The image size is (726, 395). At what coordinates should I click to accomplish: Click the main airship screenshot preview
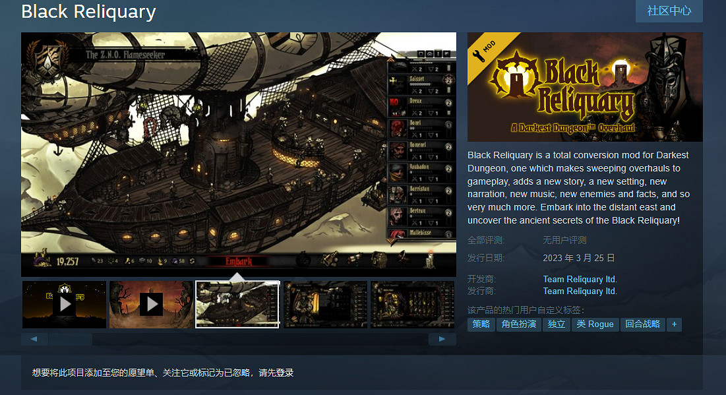click(238, 154)
